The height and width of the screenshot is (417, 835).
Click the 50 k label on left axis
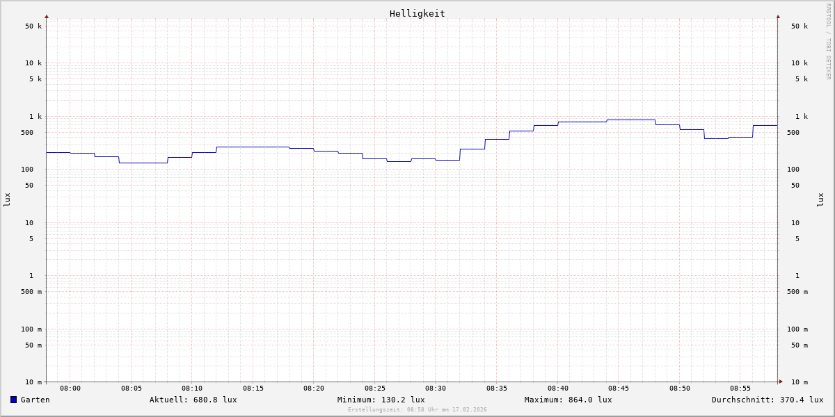(x=33, y=26)
